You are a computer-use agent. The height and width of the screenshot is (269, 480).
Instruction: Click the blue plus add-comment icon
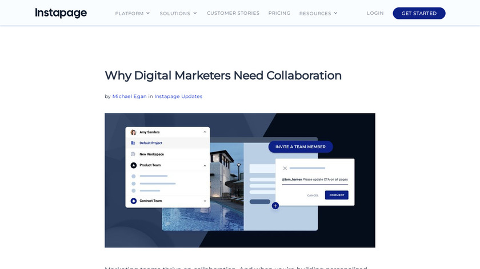click(x=275, y=206)
